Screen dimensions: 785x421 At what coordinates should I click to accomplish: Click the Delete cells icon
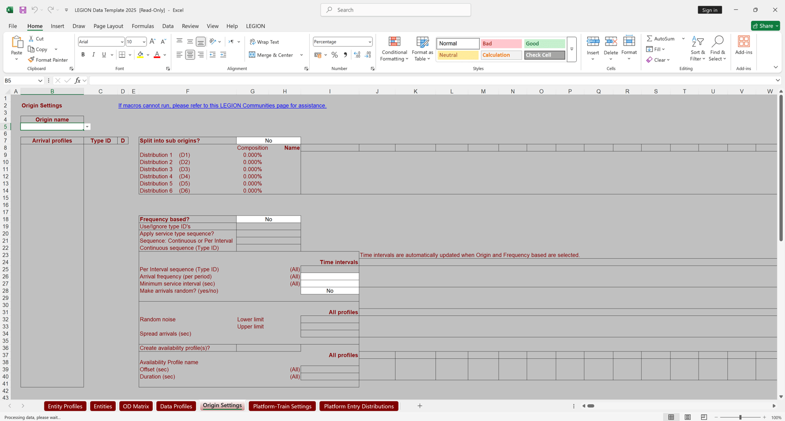611,42
